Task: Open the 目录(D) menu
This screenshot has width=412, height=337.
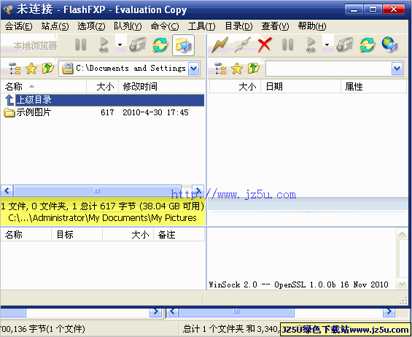Action: [238, 26]
